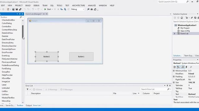Toggle the 0 Warnings filter
199x111 pixels.
pyautogui.click(x=51, y=89)
